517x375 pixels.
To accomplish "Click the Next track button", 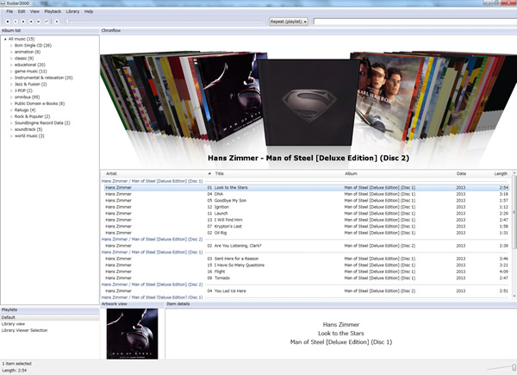I will 39,22.
